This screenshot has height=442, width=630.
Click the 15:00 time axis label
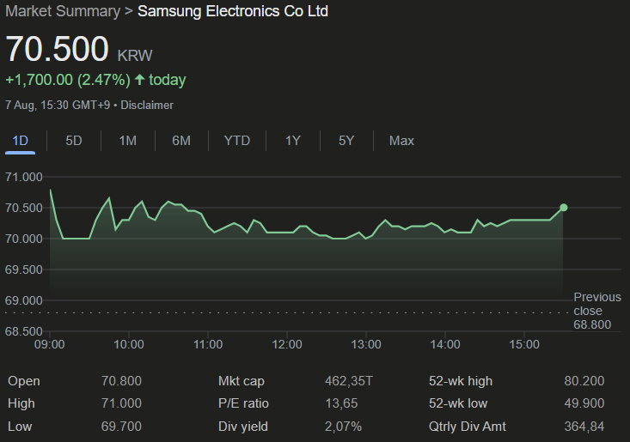524,344
